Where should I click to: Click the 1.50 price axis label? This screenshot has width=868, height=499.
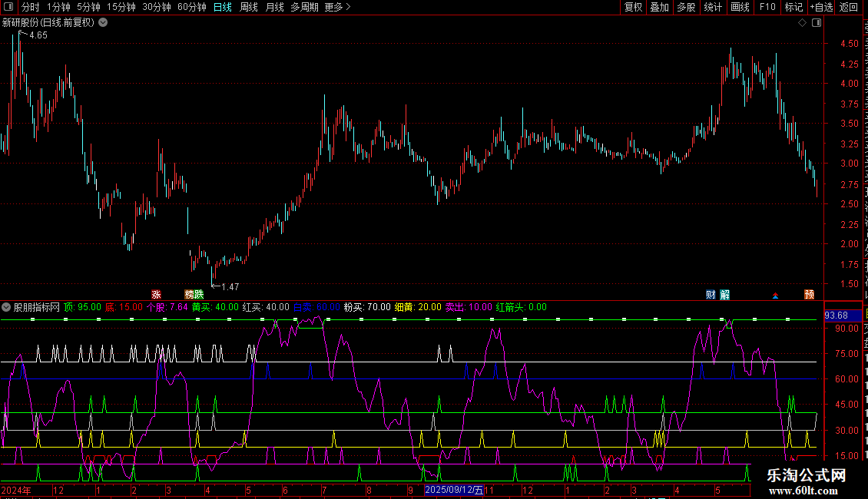tap(849, 284)
